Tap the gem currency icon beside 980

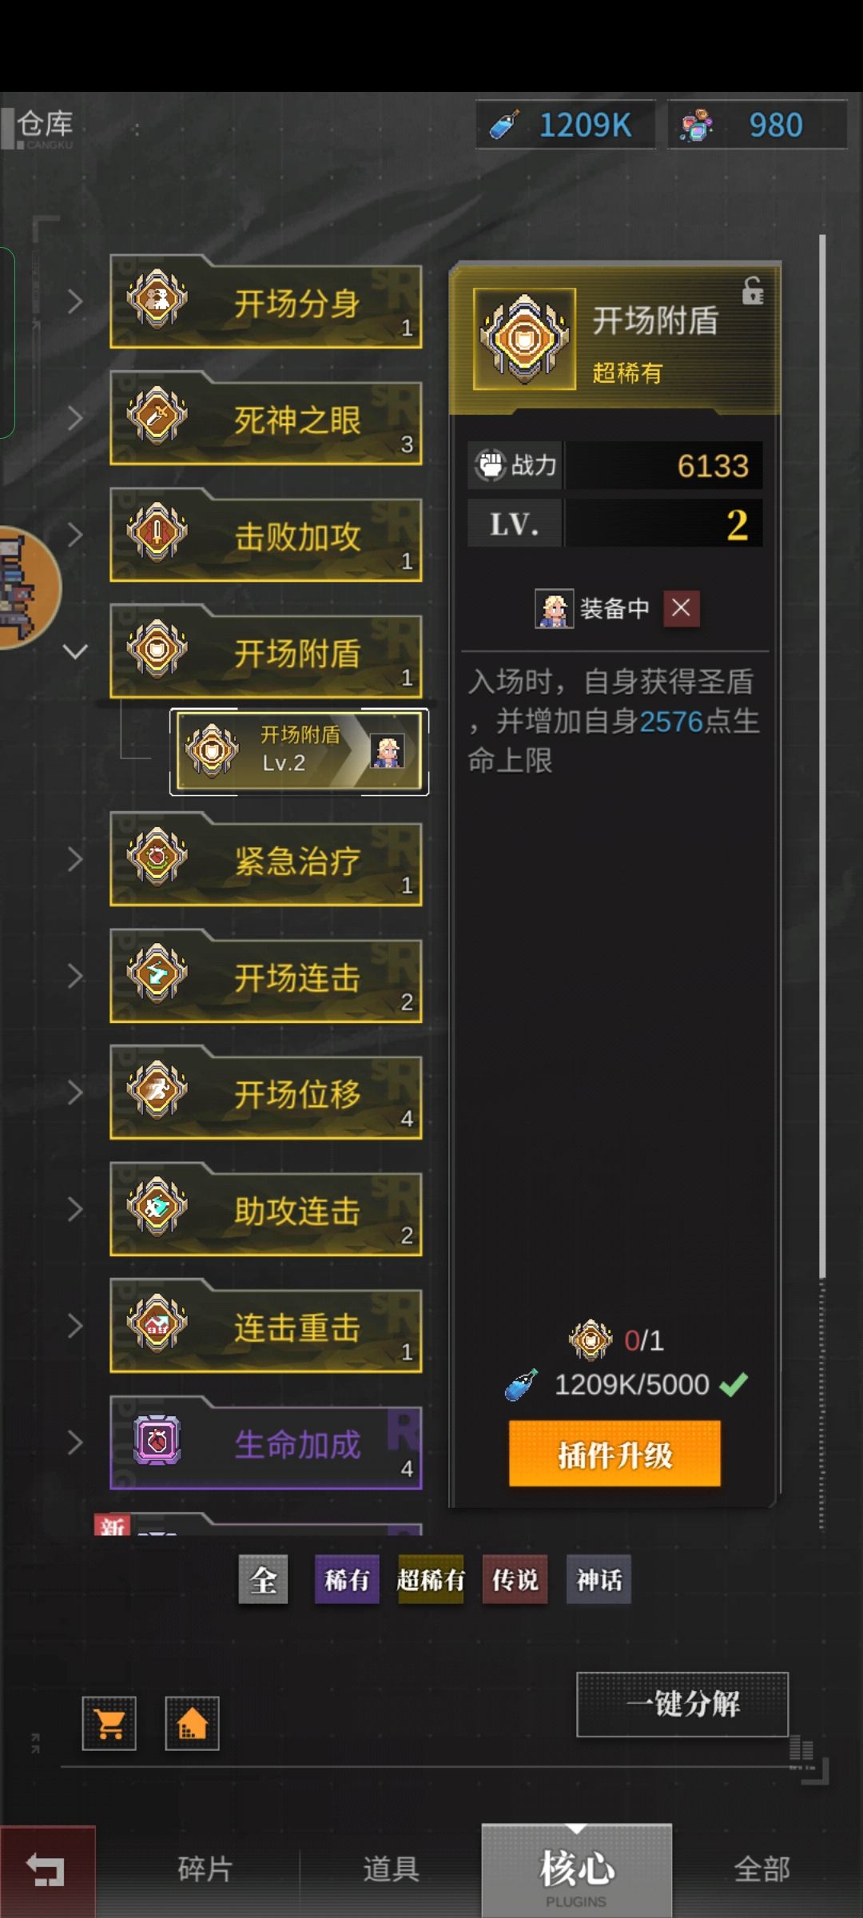click(x=696, y=125)
